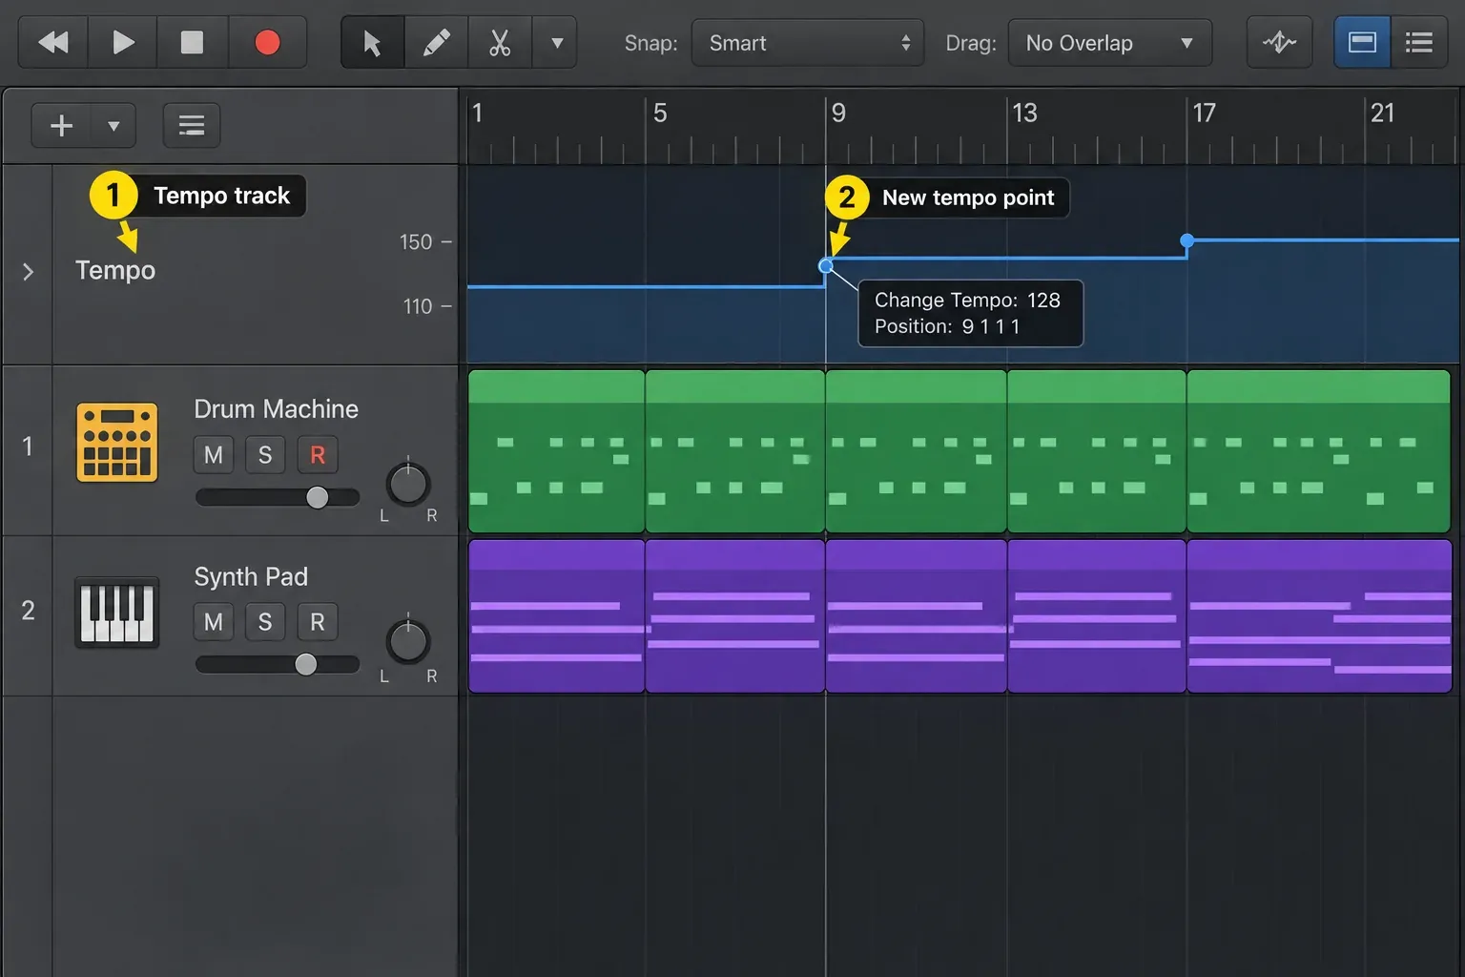The height and width of the screenshot is (977, 1465).
Task: Solo the Drum Machine track
Action: pos(265,455)
